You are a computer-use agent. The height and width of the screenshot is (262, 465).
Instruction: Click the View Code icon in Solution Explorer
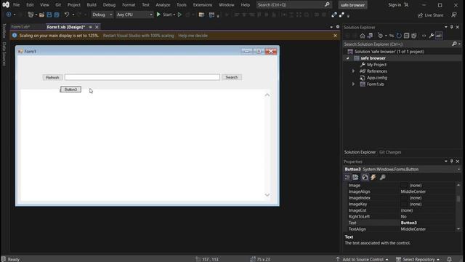pyautogui.click(x=424, y=36)
